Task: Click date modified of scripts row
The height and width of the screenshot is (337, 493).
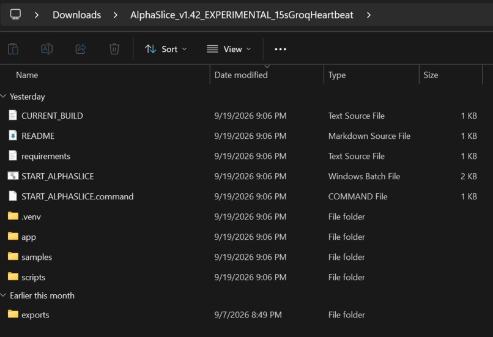Action: click(x=250, y=277)
